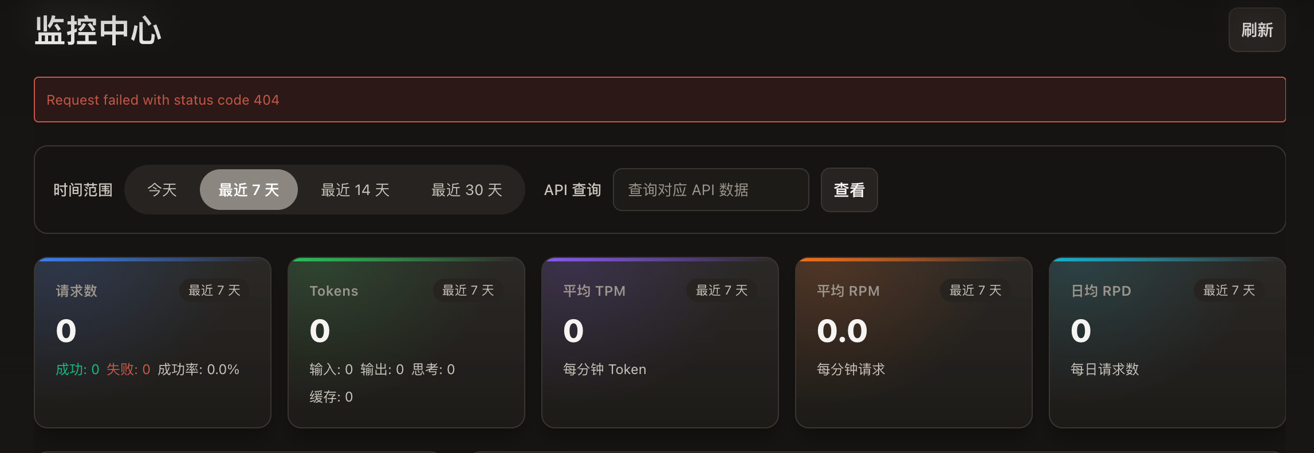Select the 今天 time range

162,190
